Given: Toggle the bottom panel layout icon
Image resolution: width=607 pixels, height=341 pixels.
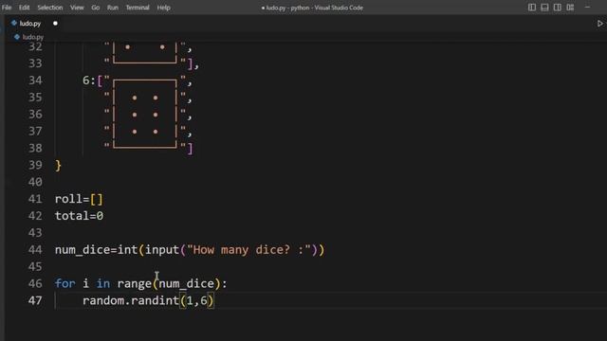Looking at the screenshot, I should 544,8.
